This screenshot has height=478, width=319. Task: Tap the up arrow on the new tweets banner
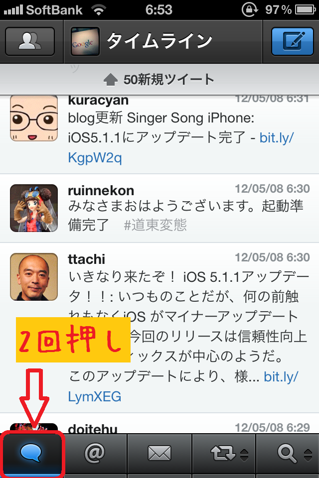[111, 80]
